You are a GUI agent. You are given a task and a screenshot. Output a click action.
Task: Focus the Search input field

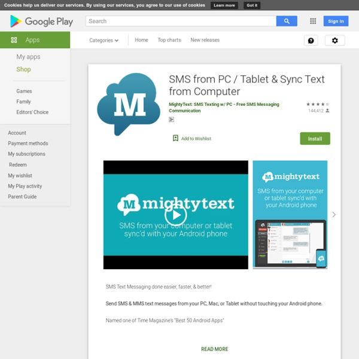(x=181, y=21)
